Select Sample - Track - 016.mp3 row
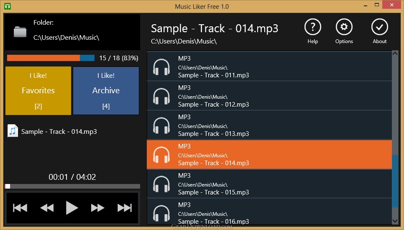The width and height of the screenshot is (404, 230). coord(269,212)
